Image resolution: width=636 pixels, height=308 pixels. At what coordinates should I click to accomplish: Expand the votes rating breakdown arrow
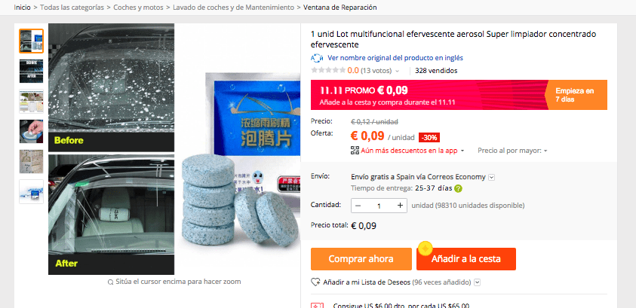coord(397,72)
